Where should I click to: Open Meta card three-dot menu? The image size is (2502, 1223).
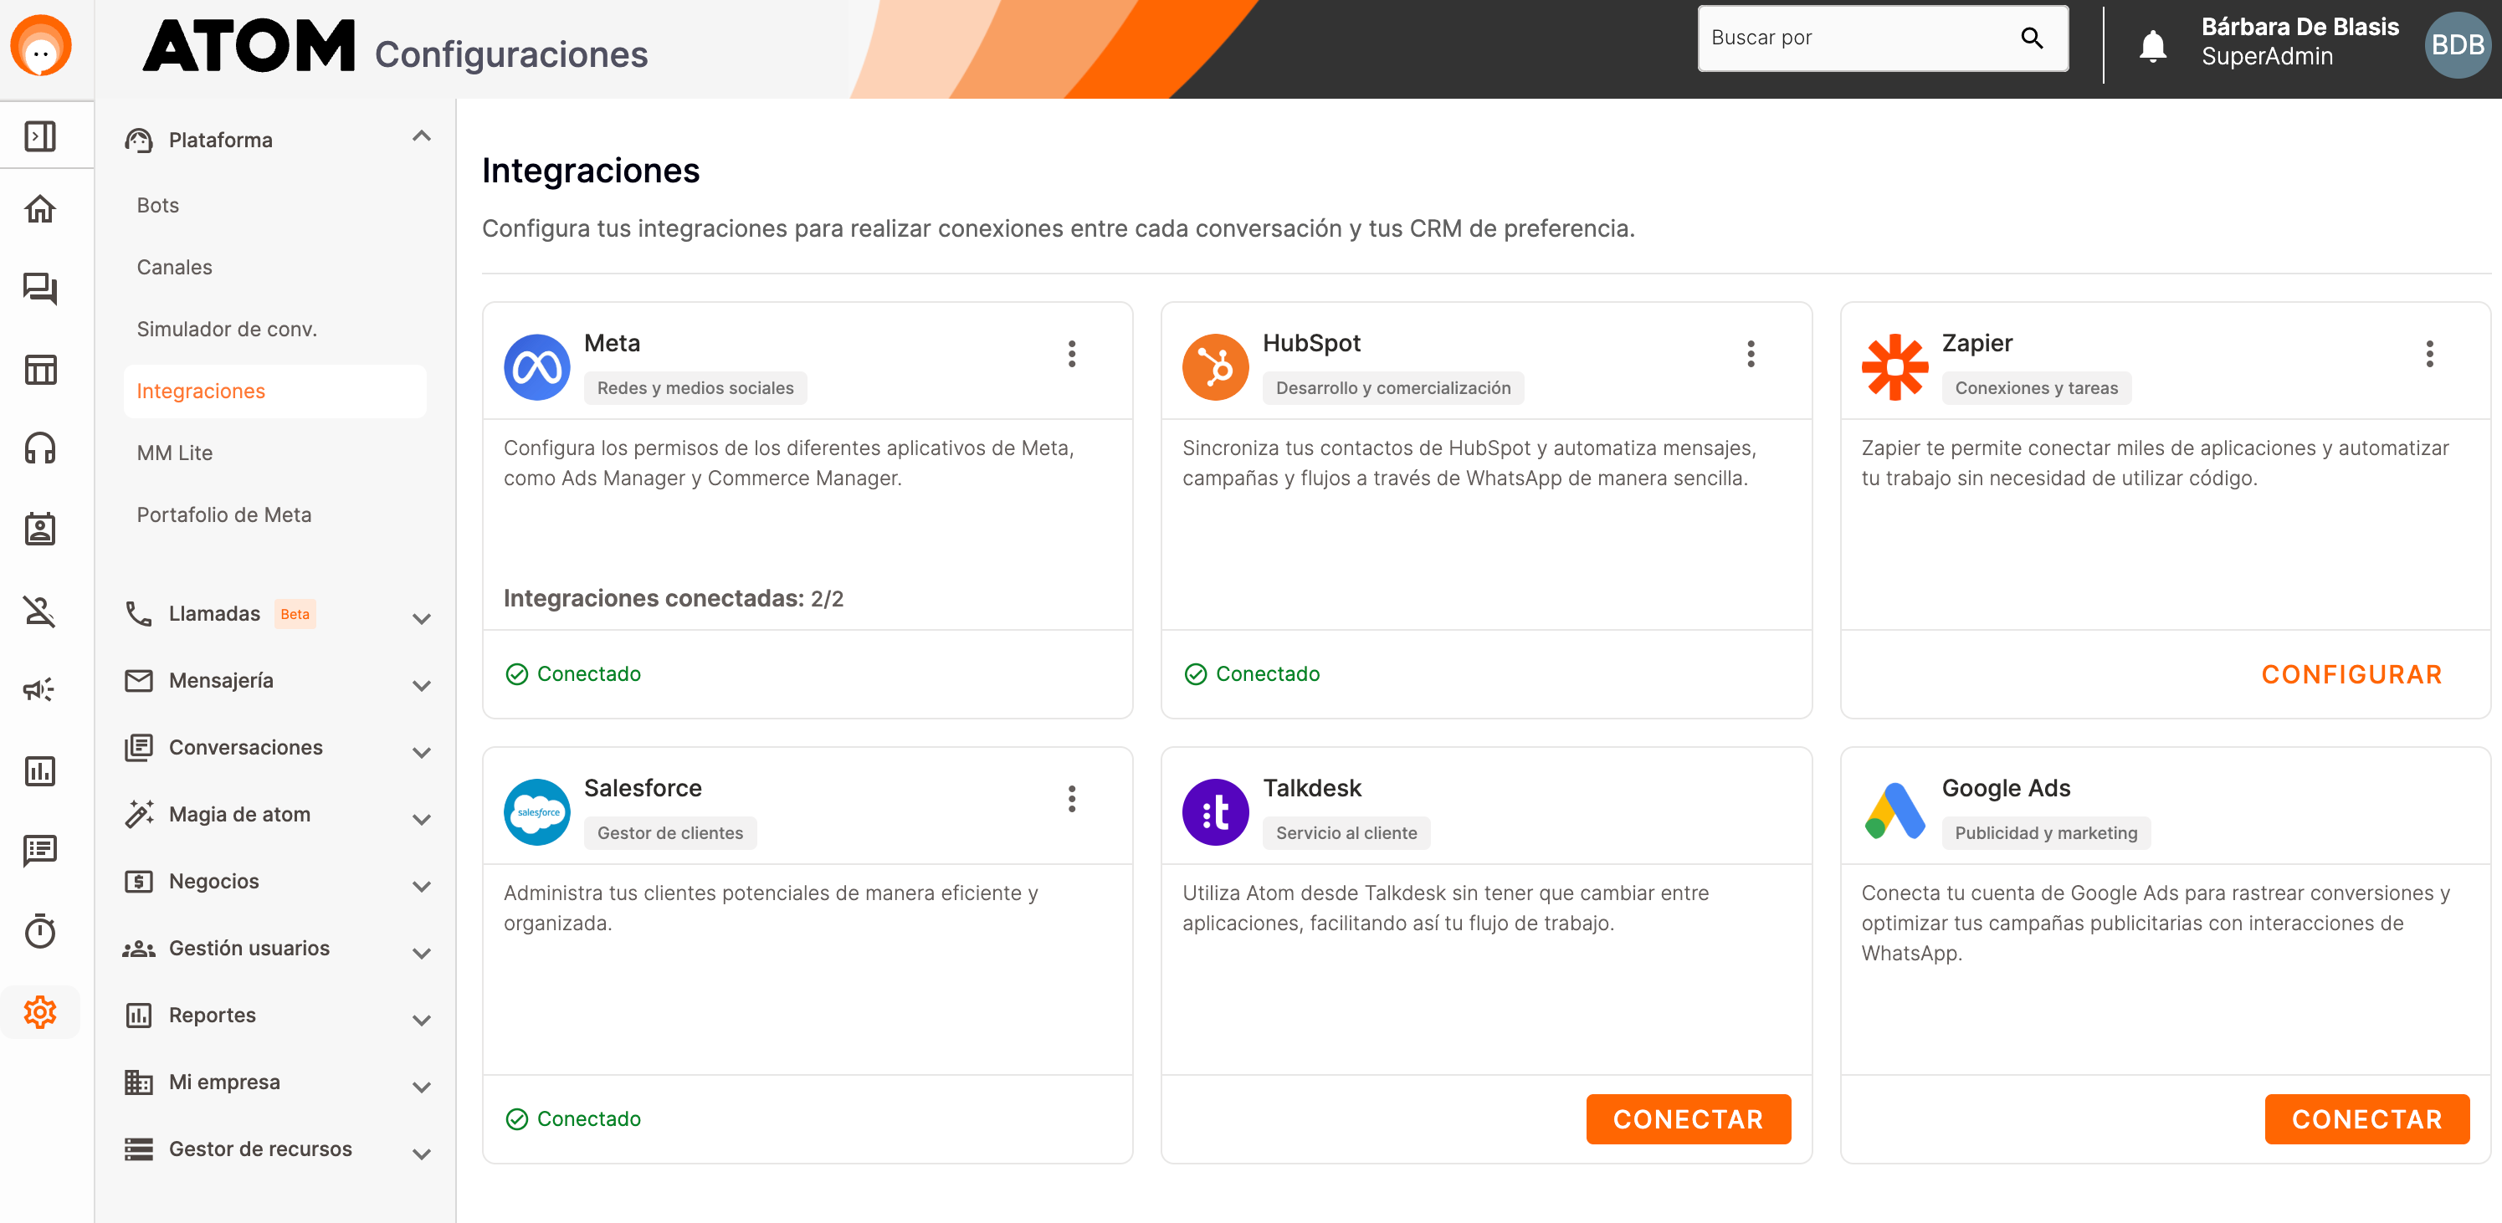tap(1071, 355)
